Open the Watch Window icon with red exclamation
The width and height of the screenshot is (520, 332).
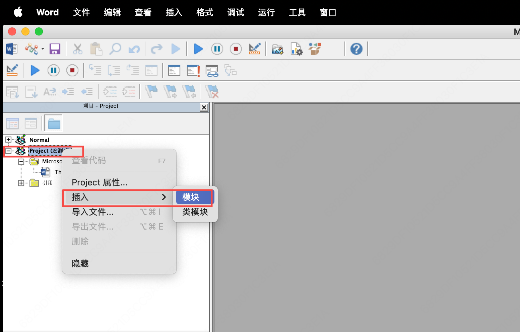coord(193,71)
